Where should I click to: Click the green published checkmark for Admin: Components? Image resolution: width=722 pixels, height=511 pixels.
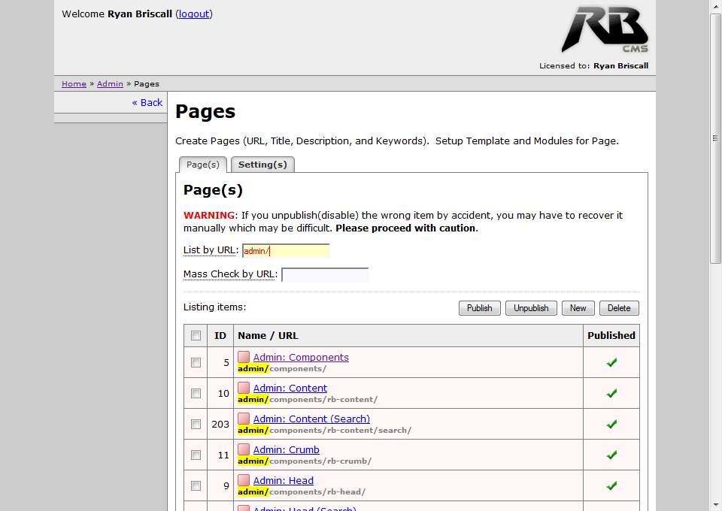coord(611,362)
